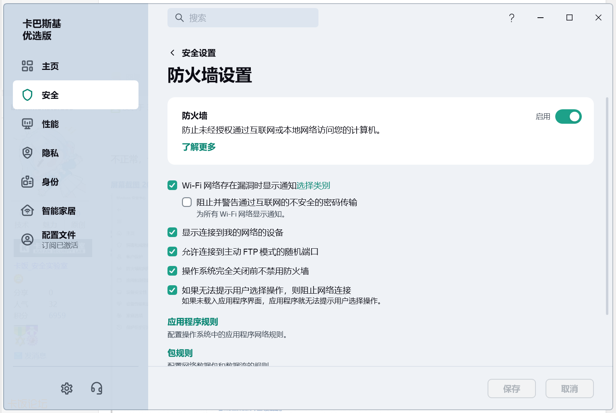616x413 pixels.
Task: Open settings gear at sidebar bottom
Action: point(67,388)
